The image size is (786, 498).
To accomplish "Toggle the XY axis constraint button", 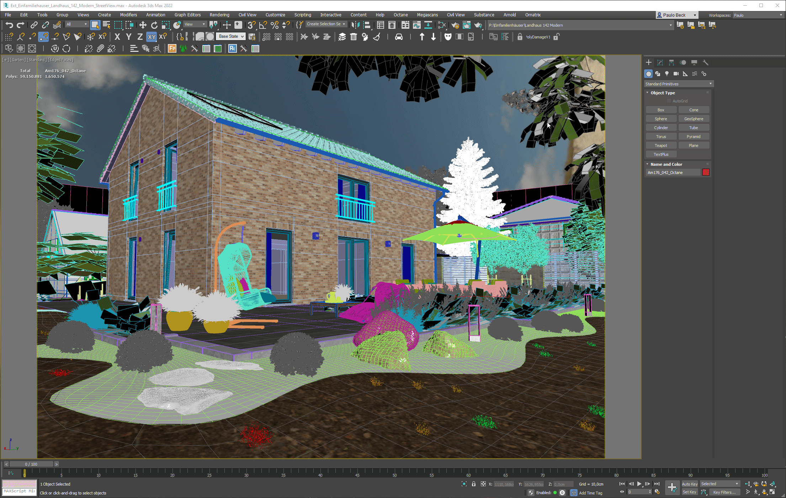I will point(152,37).
